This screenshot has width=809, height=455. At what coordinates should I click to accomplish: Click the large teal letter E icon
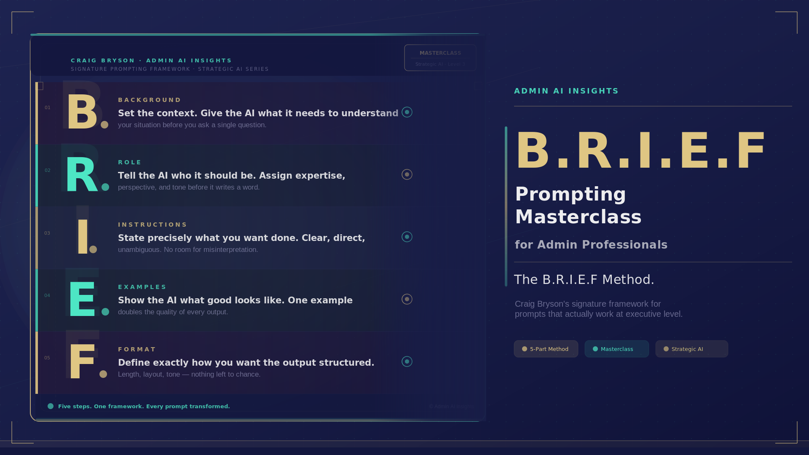[82, 299]
